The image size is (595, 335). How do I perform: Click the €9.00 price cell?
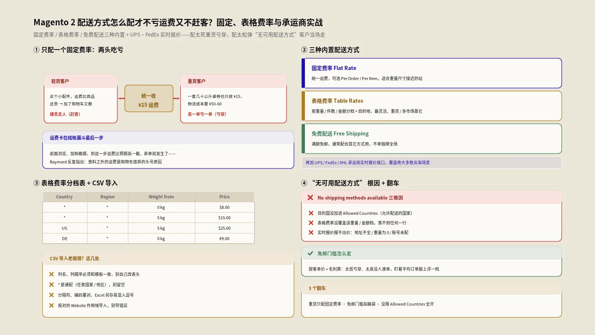tap(224, 239)
